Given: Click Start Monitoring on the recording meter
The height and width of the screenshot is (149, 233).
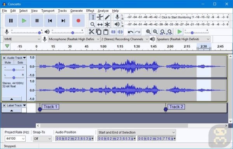Looking at the screenshot, I should [176, 17].
